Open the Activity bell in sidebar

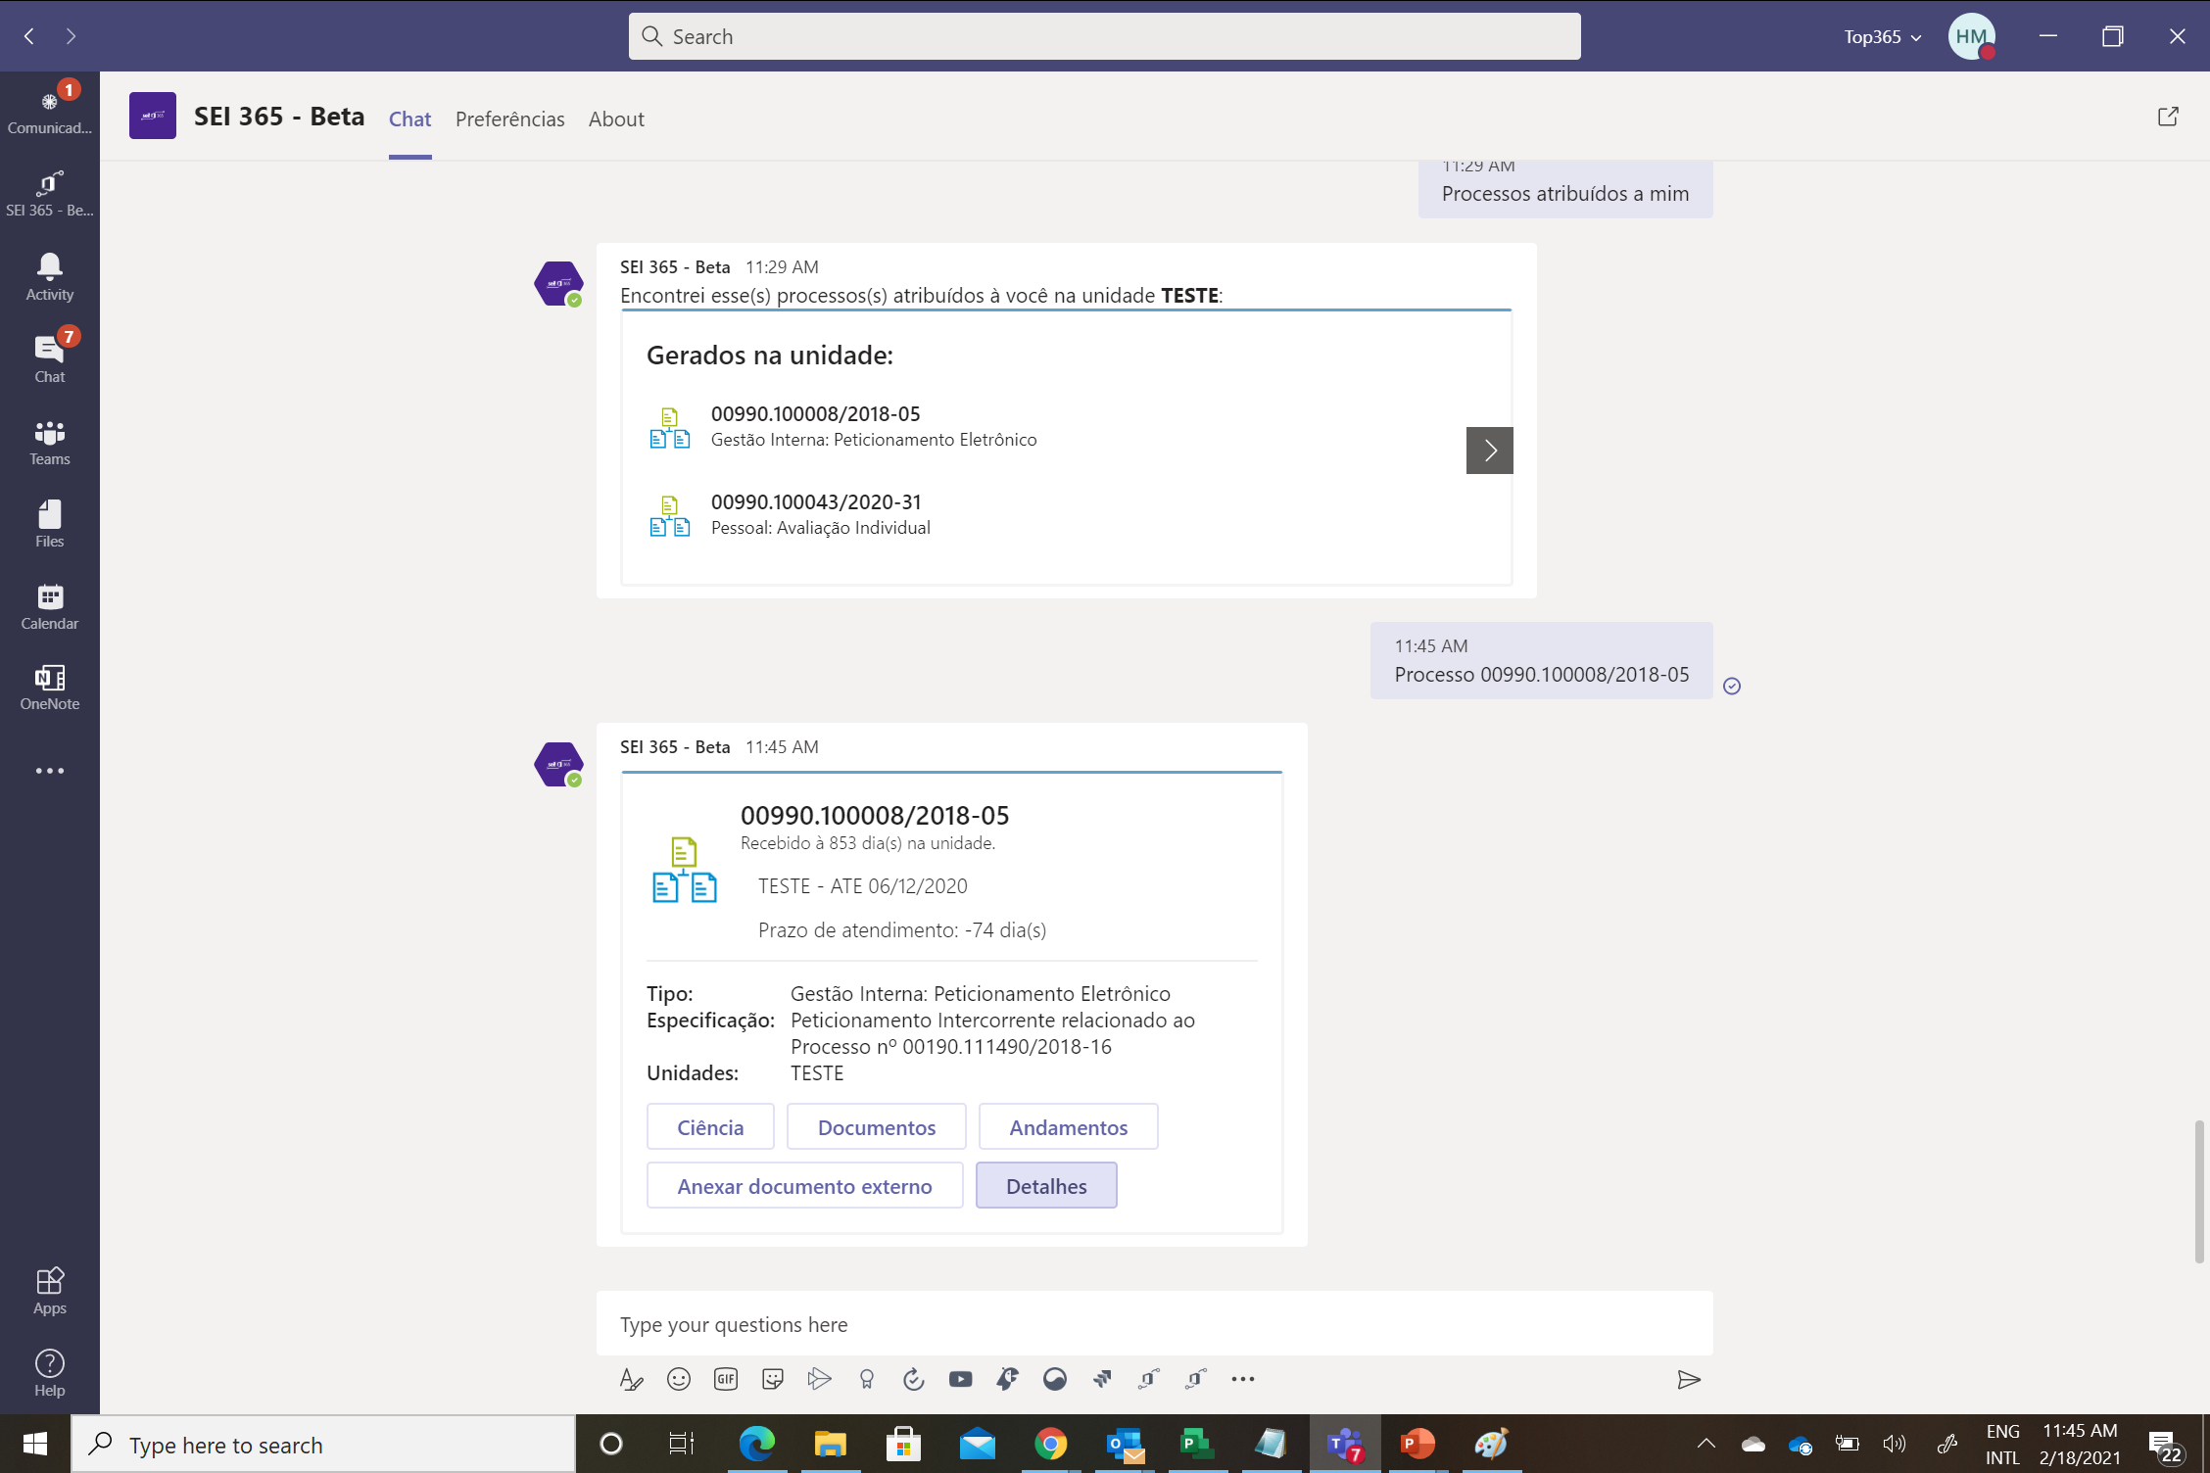point(49,276)
